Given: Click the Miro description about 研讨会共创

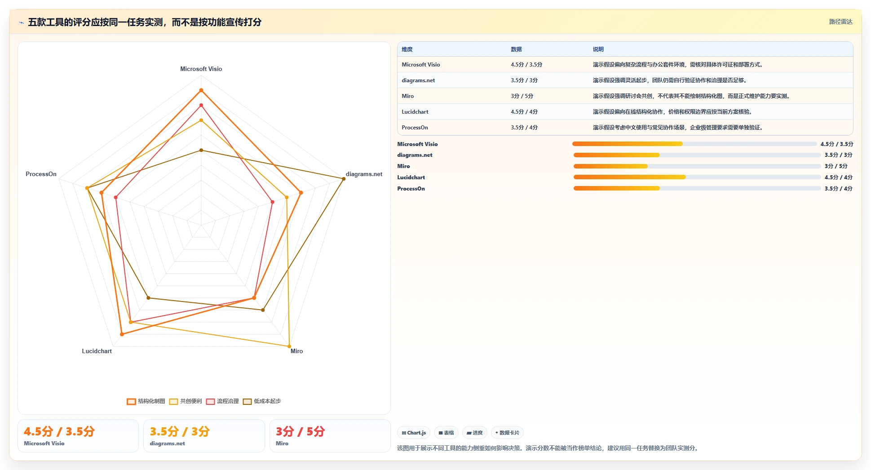Looking at the screenshot, I should [692, 96].
